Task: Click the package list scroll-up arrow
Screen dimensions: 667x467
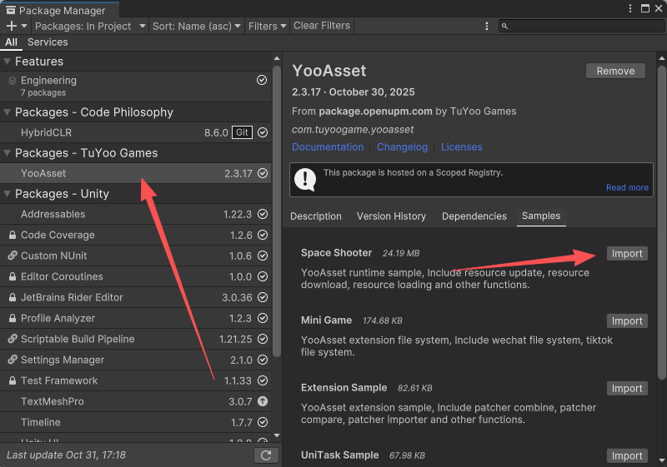Action: click(x=277, y=58)
